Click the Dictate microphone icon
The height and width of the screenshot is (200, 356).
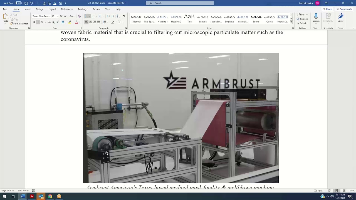click(x=316, y=16)
